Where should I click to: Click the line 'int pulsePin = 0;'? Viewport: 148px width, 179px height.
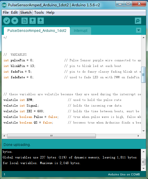point(18,60)
